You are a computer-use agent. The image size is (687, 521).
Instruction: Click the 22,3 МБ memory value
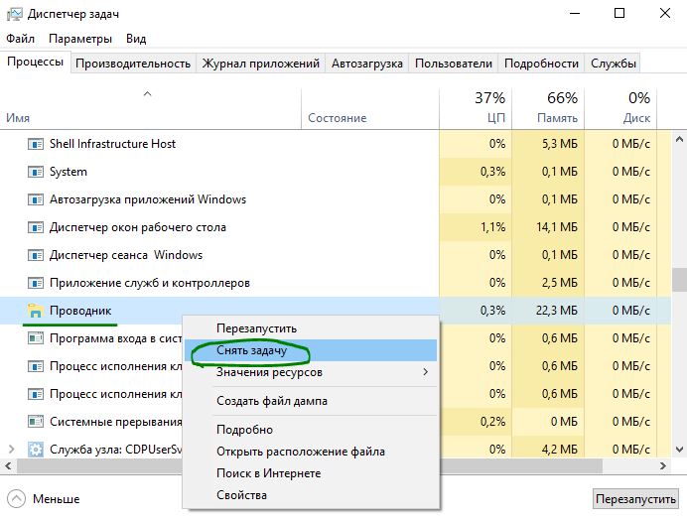click(556, 311)
